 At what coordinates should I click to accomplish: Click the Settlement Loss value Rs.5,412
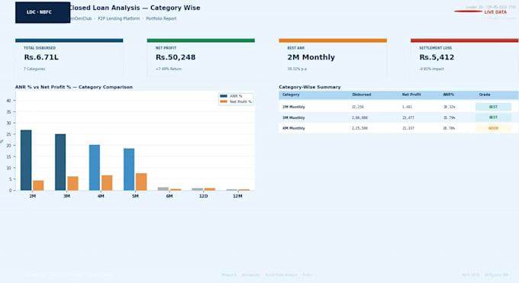coord(437,57)
